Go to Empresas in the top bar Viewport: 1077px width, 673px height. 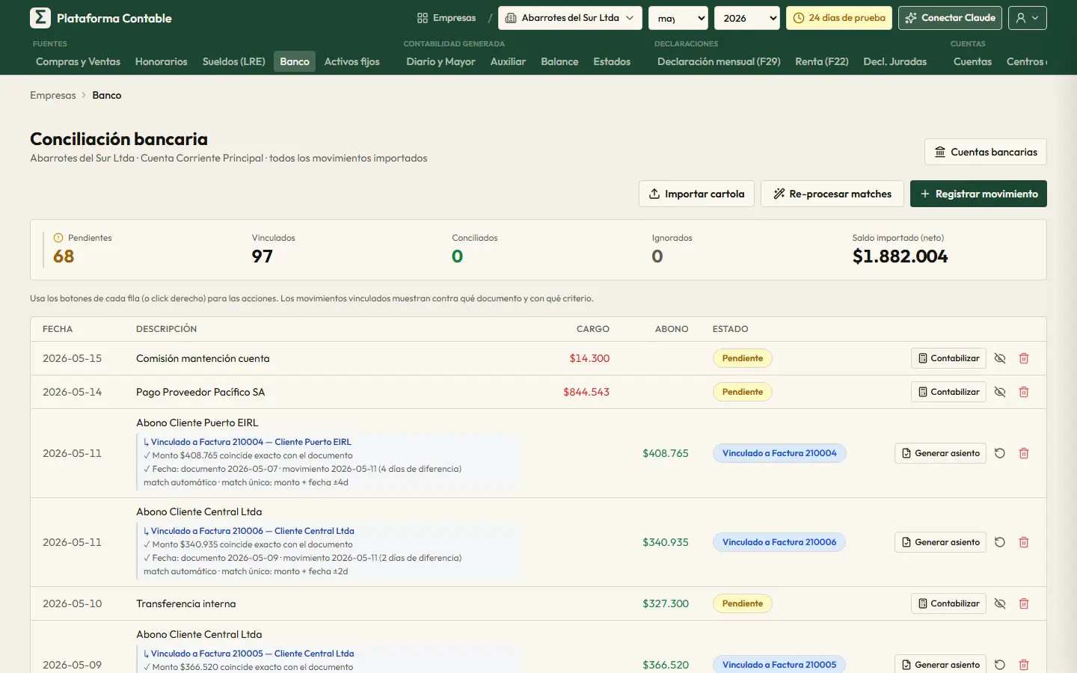click(447, 18)
